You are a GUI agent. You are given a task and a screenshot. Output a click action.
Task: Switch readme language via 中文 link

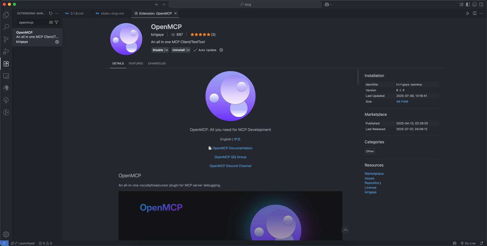point(237,139)
